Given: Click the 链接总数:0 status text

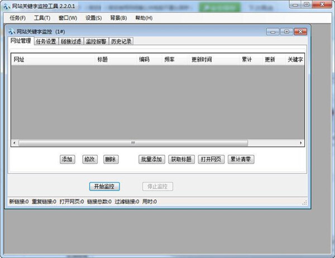Looking at the screenshot, I should [99, 202].
